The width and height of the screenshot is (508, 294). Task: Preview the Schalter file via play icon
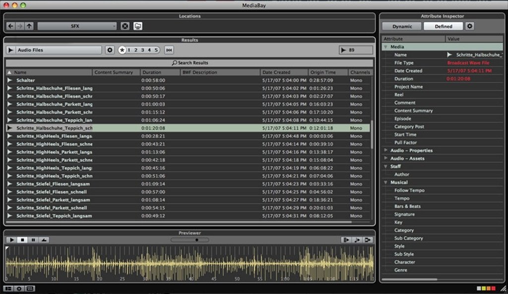pyautogui.click(x=10, y=80)
